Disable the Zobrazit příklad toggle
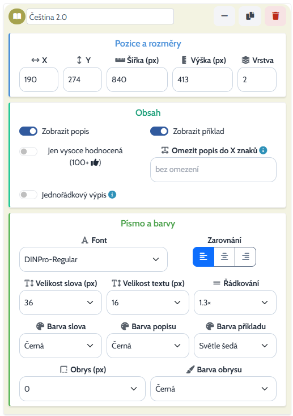Viewport: 293px width, 416px height. 159,131
